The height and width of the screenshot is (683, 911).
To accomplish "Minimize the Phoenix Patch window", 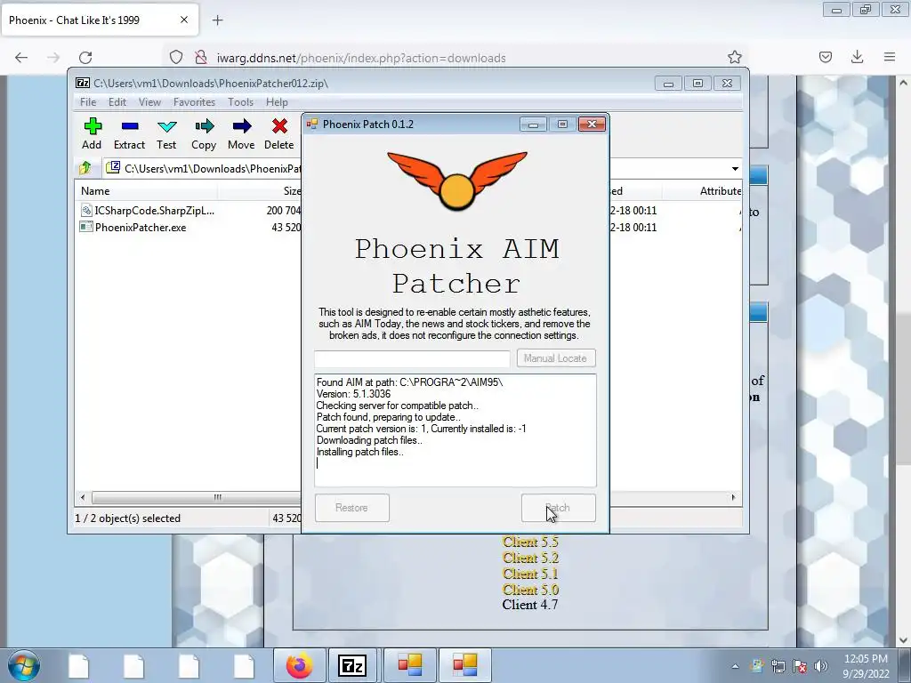I will pyautogui.click(x=534, y=125).
